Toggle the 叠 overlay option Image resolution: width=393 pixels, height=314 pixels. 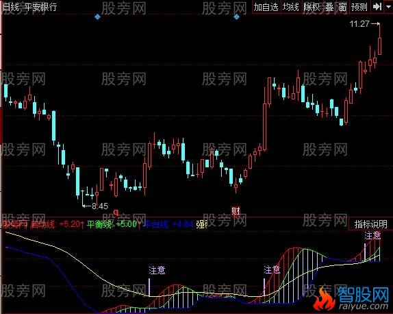329,7
